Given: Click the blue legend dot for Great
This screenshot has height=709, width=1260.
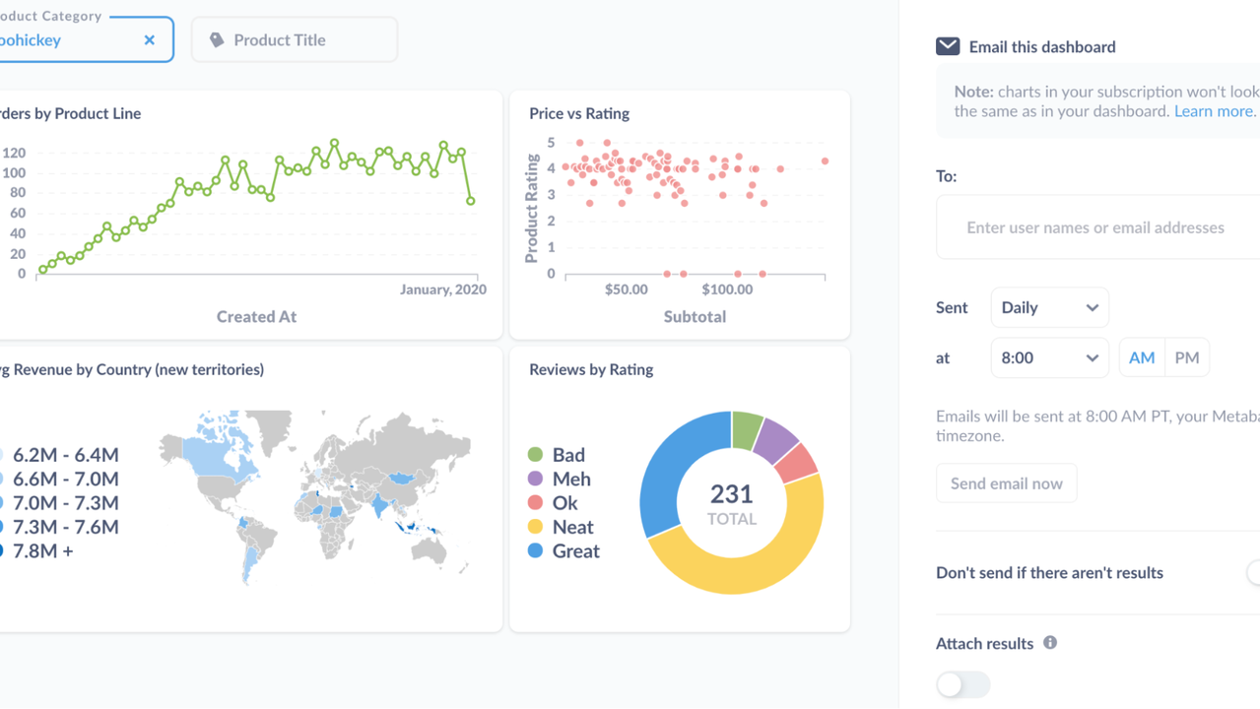Looking at the screenshot, I should click(537, 551).
